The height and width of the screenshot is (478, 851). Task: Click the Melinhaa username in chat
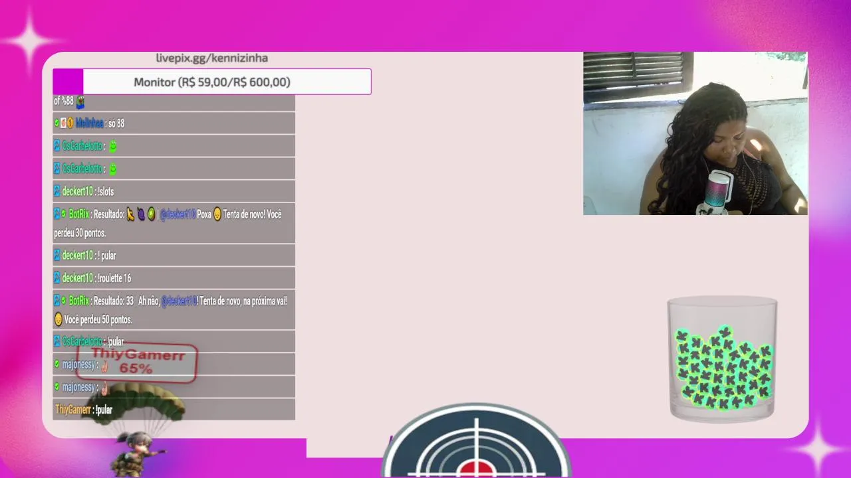pos(89,123)
